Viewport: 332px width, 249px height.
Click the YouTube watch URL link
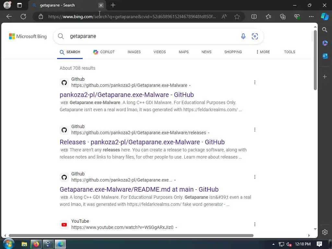(x=122, y=227)
